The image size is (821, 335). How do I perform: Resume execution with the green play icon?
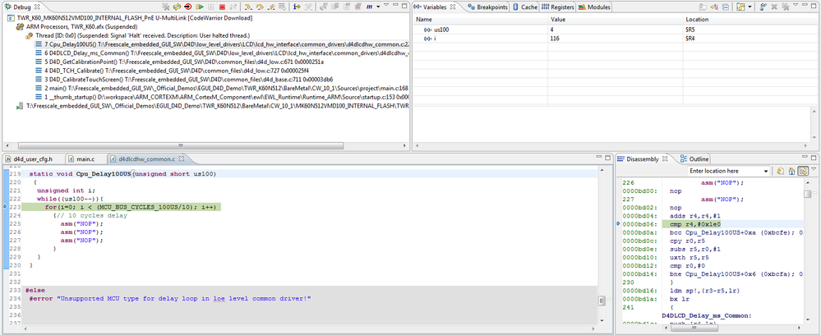click(200, 7)
